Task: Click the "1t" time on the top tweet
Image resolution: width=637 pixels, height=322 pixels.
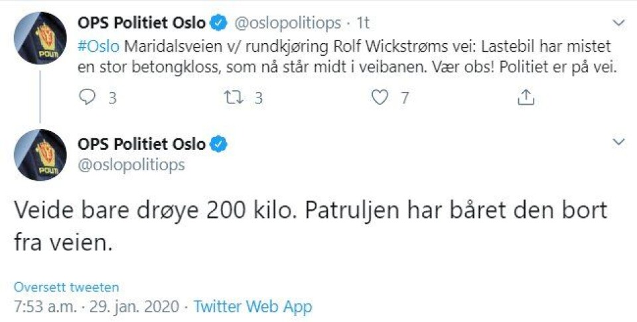Action: (363, 24)
